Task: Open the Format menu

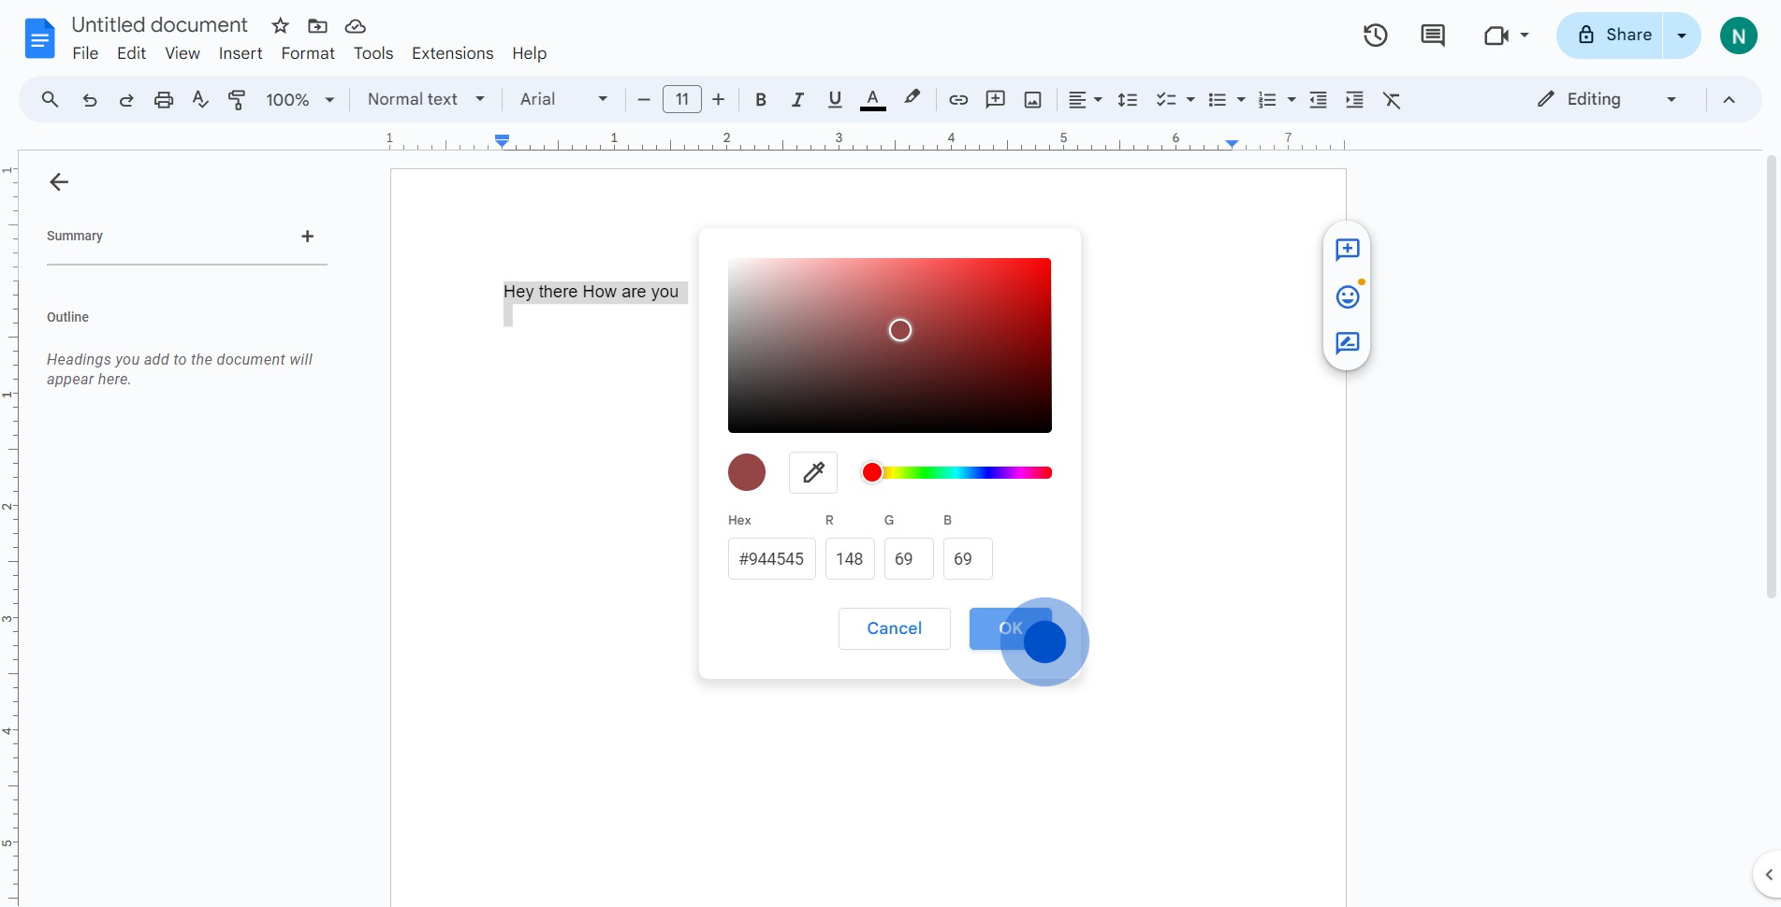Action: coord(307,53)
